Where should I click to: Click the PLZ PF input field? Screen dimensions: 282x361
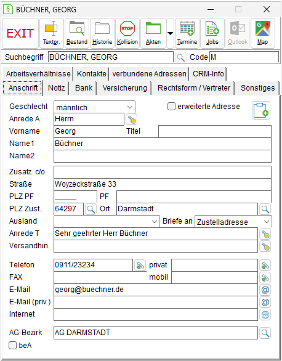tap(75, 197)
